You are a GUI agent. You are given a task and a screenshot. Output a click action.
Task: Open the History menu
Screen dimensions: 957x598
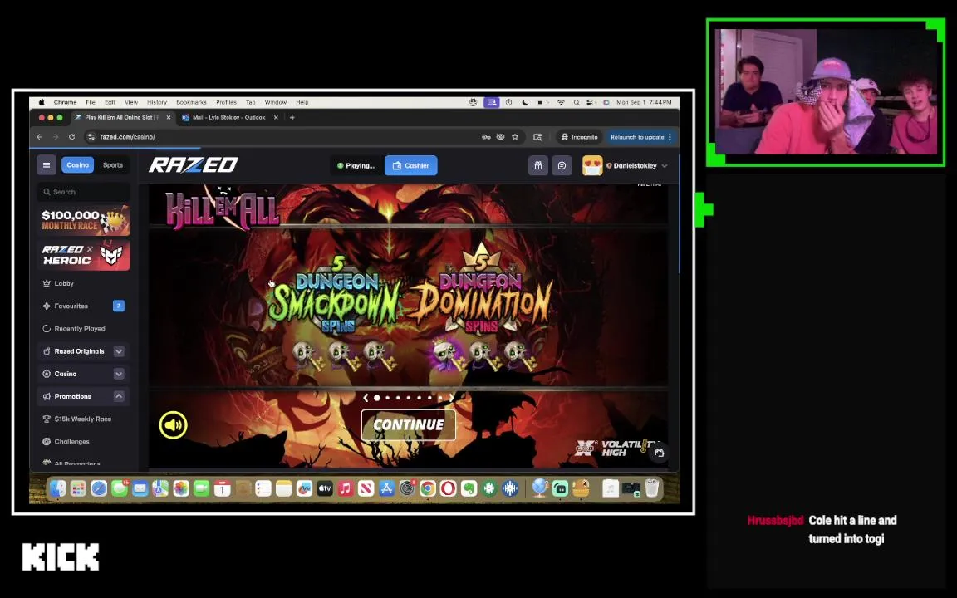click(157, 102)
